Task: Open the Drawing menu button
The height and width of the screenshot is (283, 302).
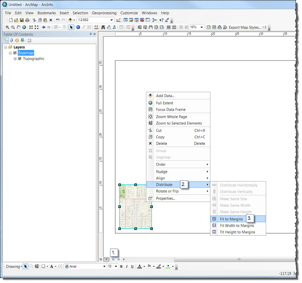Action: (13, 267)
